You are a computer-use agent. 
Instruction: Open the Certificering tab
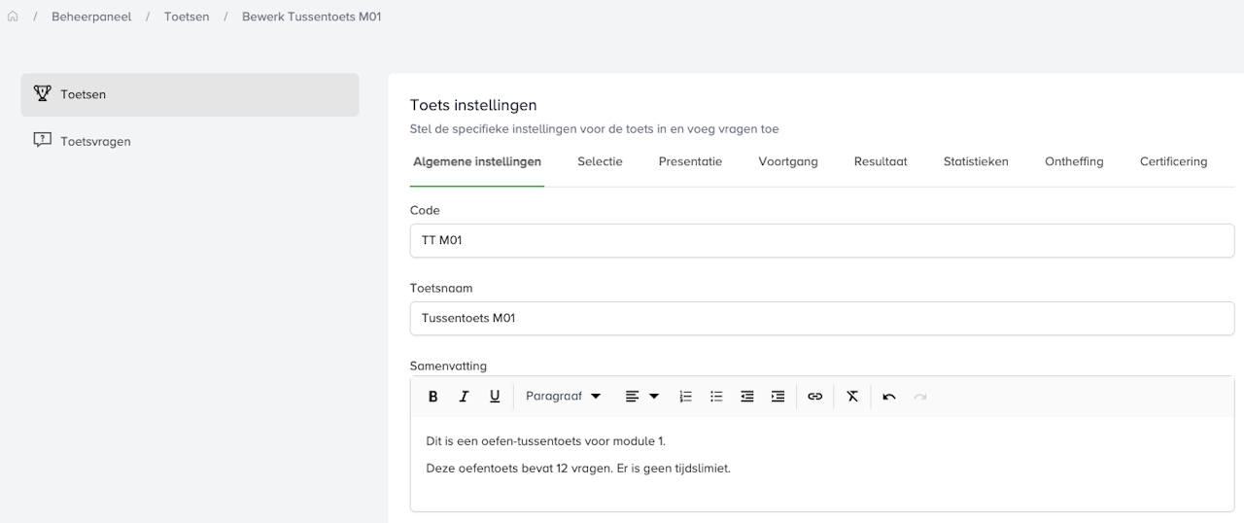pos(1173,162)
